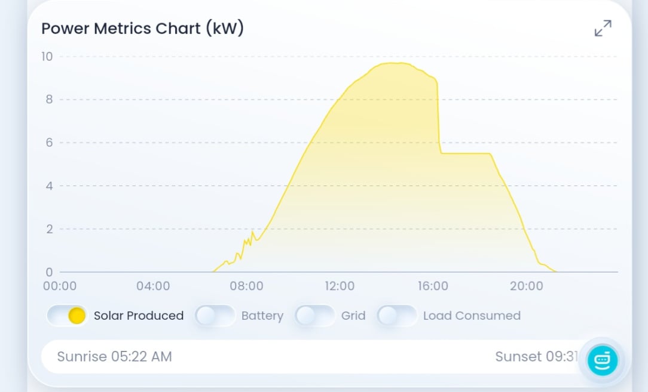This screenshot has height=392, width=648.
Task: Toggle off the Solar Produced switch
Action: point(66,316)
